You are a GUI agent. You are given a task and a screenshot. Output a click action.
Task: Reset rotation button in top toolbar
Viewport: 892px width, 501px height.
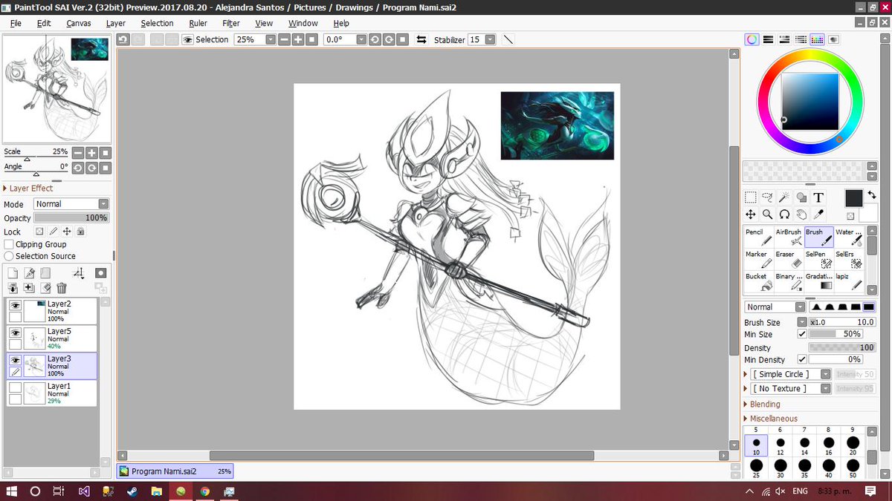(401, 39)
